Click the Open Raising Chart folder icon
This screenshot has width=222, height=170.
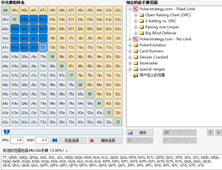(x=141, y=15)
